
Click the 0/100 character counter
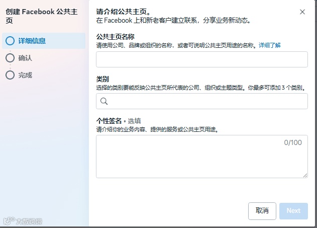click(293, 142)
